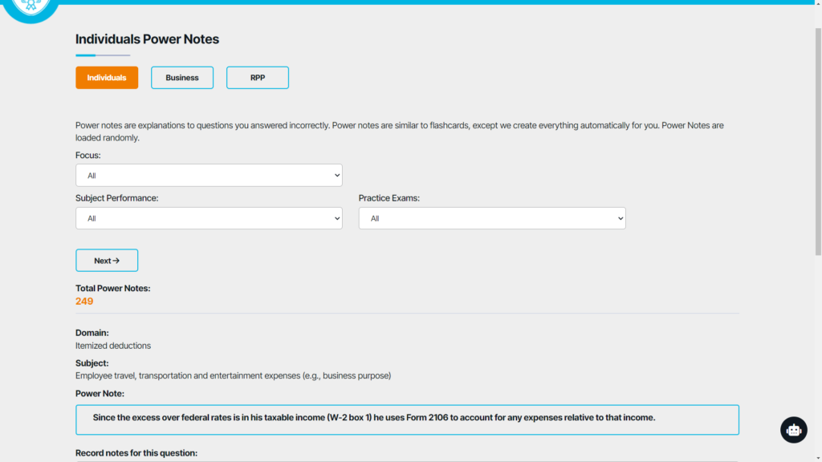
Task: Click the 249 total power notes count
Action: (x=84, y=302)
